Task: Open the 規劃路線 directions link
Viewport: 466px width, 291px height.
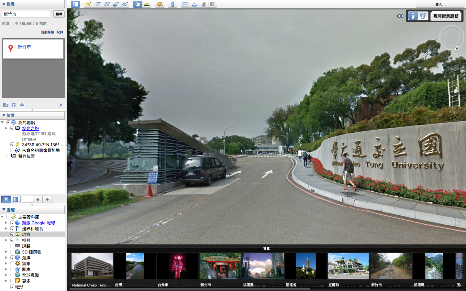Action: [47, 32]
